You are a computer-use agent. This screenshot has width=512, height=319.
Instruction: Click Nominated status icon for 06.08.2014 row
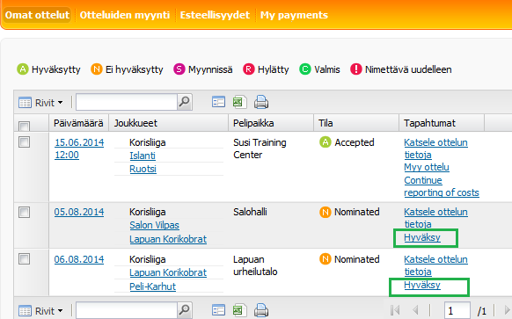click(x=325, y=259)
